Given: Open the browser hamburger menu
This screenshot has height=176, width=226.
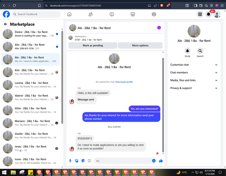Looking at the screenshot, I should pos(222,5).
